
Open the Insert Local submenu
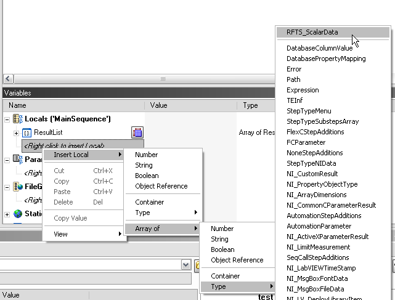(83, 155)
